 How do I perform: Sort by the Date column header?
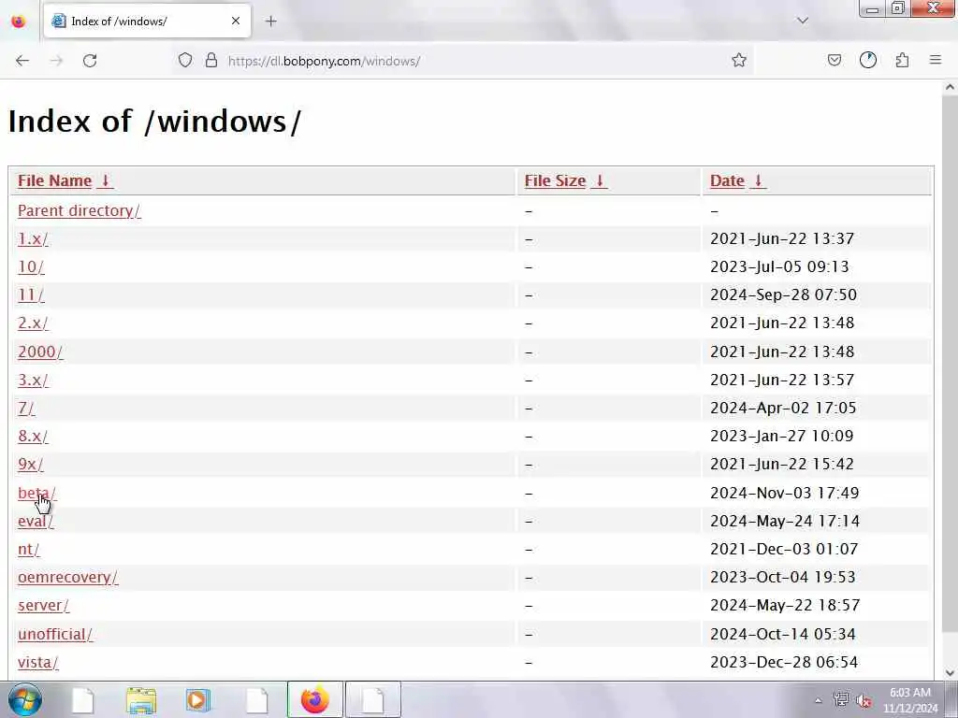click(x=727, y=180)
